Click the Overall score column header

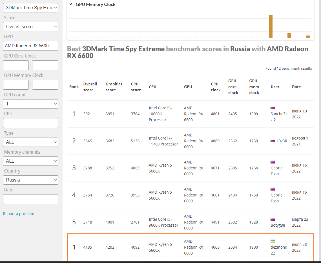(90, 87)
